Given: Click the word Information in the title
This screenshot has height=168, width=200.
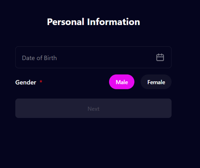Looking at the screenshot, I should click(x=114, y=22).
